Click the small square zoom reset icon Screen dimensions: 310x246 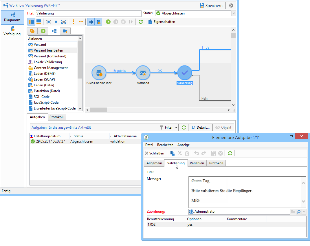(x=56, y=22)
